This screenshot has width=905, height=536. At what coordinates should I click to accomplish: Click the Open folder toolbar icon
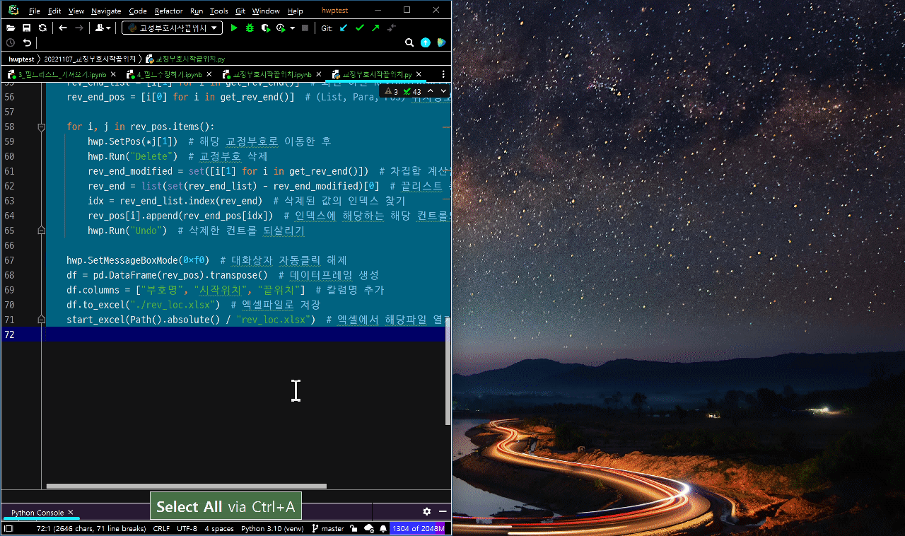pos(11,28)
